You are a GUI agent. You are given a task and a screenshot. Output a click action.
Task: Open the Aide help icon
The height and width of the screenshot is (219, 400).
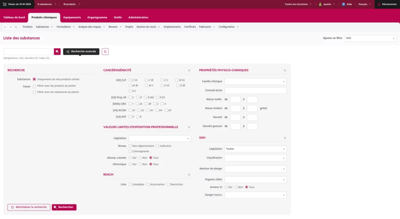(x=344, y=4)
